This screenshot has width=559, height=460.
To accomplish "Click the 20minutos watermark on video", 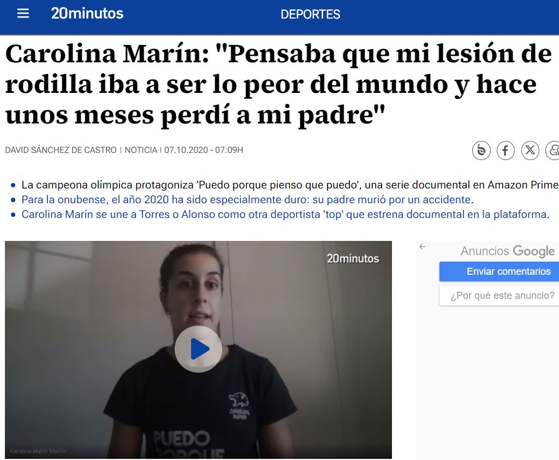I will pos(353,258).
